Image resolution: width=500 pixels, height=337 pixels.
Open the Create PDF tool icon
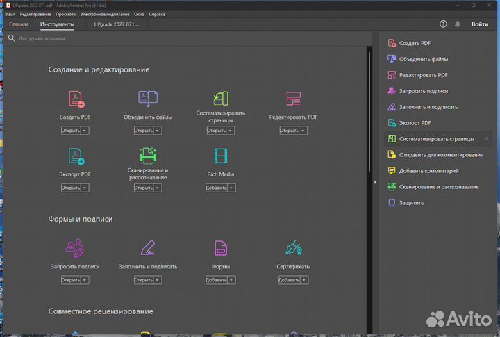[x=76, y=99]
